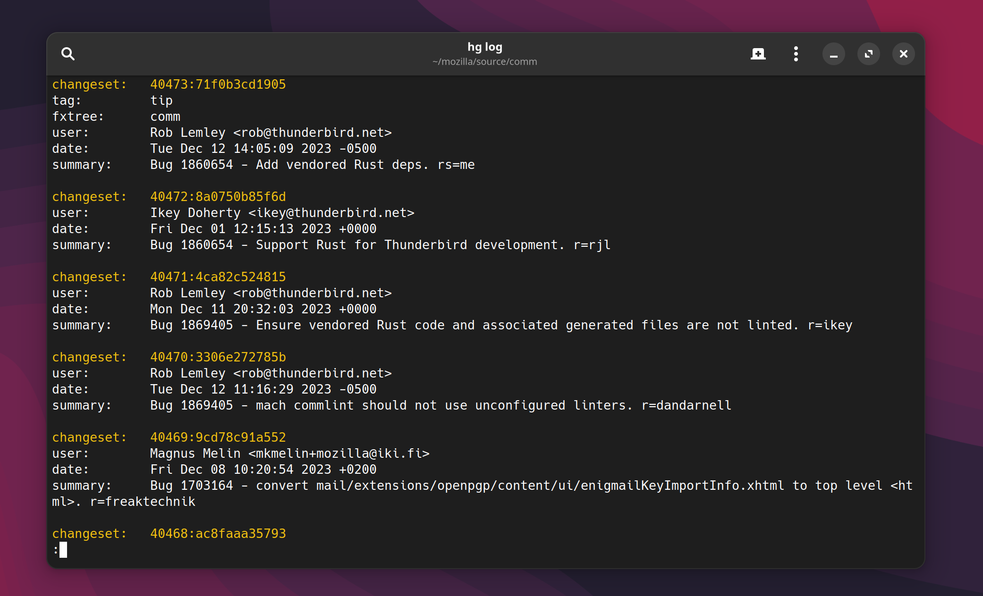Click changeset hash 40471:4ca82c524815
Viewport: 983px width, 596px height.
click(x=218, y=277)
